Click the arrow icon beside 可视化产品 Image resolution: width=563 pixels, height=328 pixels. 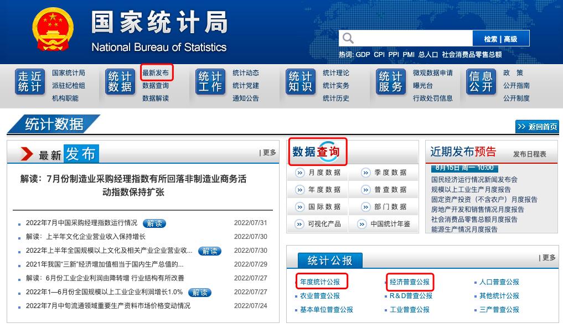coord(300,224)
